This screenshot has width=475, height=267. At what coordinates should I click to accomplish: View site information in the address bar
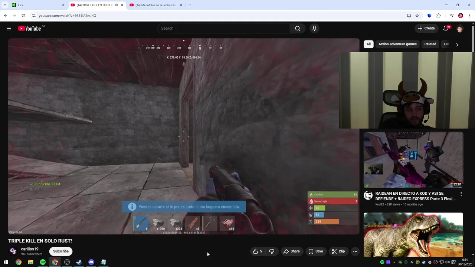[34, 16]
